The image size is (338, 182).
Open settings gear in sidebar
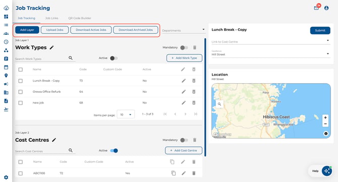click(6, 177)
